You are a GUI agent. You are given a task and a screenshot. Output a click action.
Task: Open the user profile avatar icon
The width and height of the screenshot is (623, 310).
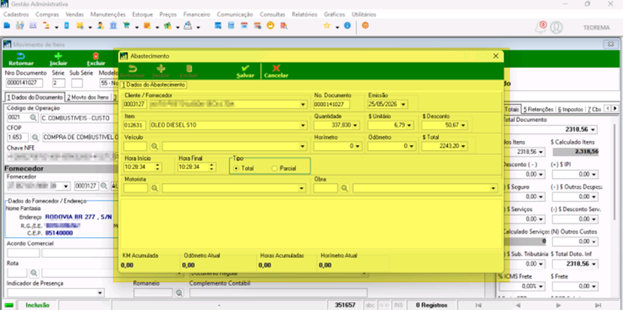point(557,28)
